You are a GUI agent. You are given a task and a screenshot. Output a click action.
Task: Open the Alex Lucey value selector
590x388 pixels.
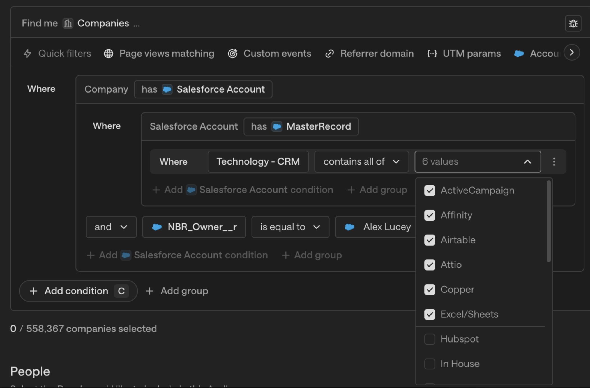[x=376, y=227]
